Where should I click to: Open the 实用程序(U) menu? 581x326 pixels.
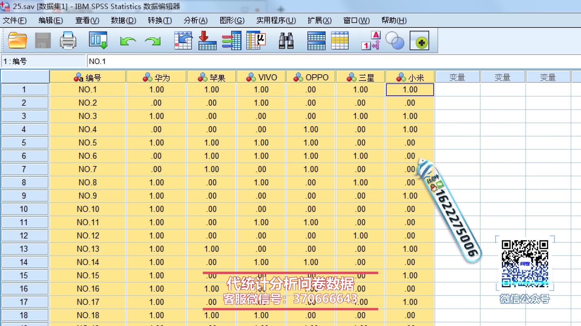tap(276, 21)
